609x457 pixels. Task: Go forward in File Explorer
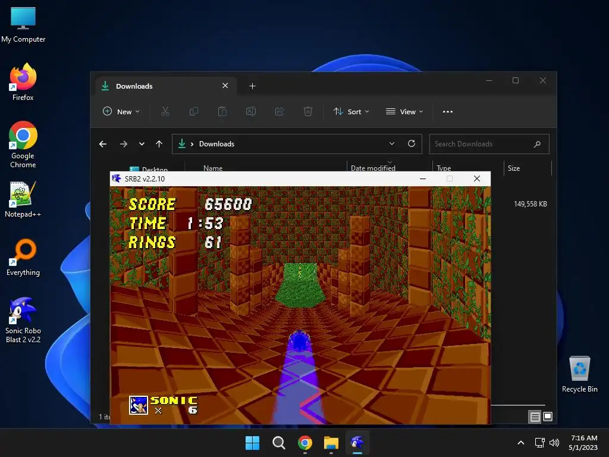click(x=124, y=144)
